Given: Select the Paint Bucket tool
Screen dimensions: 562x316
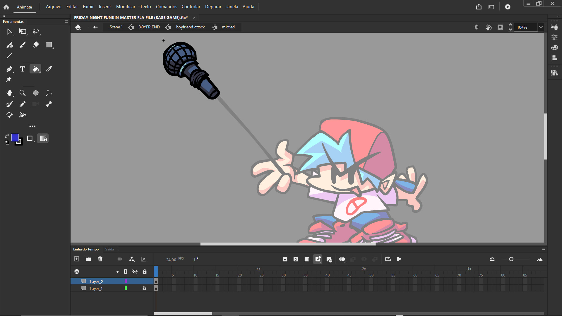Looking at the screenshot, I should 35,69.
